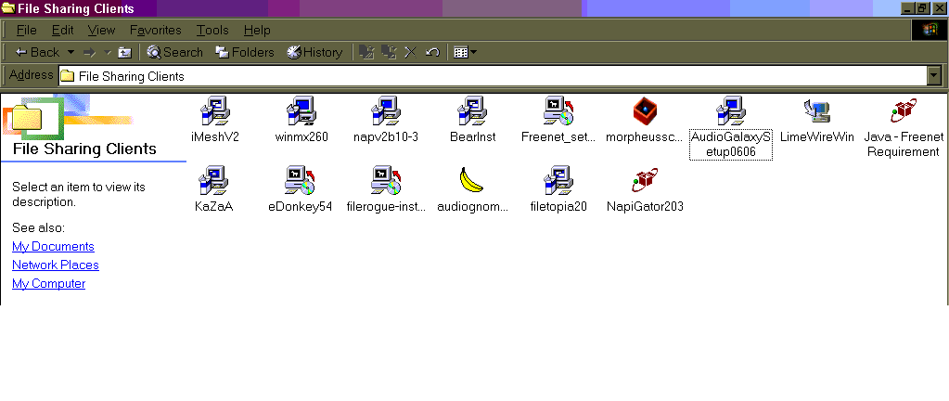
Task: Follow the My Computer link
Action: coord(48,283)
